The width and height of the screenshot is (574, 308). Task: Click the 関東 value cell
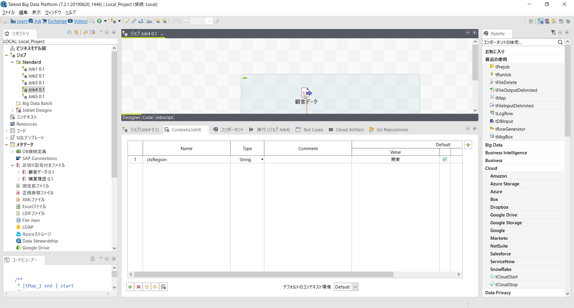click(x=395, y=159)
